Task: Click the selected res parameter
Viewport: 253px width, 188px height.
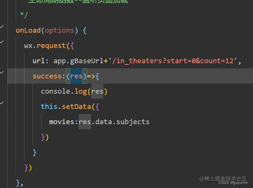Action: tap(76, 76)
